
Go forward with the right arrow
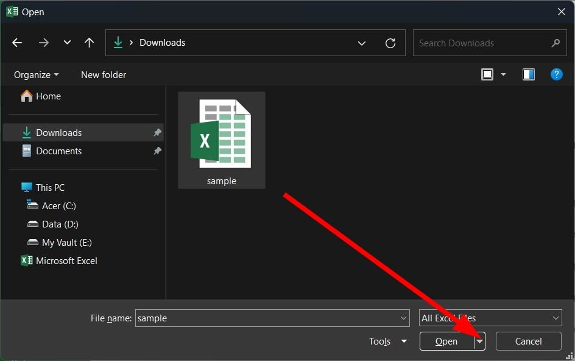44,43
